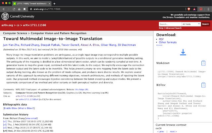This screenshot has height=133, width=212.
Task: Open the Help link
Action: pyautogui.click(x=161, y=28)
